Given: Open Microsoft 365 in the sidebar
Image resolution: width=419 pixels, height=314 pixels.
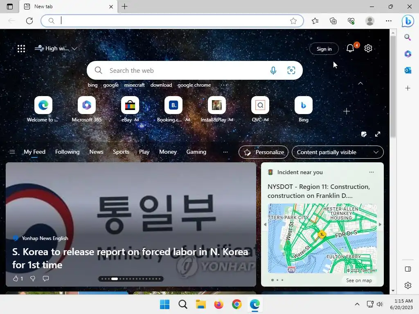Looking at the screenshot, I should (x=408, y=54).
